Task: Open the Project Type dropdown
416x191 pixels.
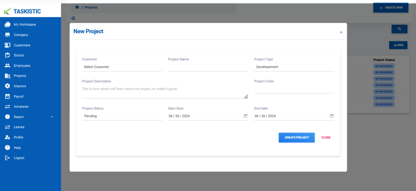Action: point(294,67)
